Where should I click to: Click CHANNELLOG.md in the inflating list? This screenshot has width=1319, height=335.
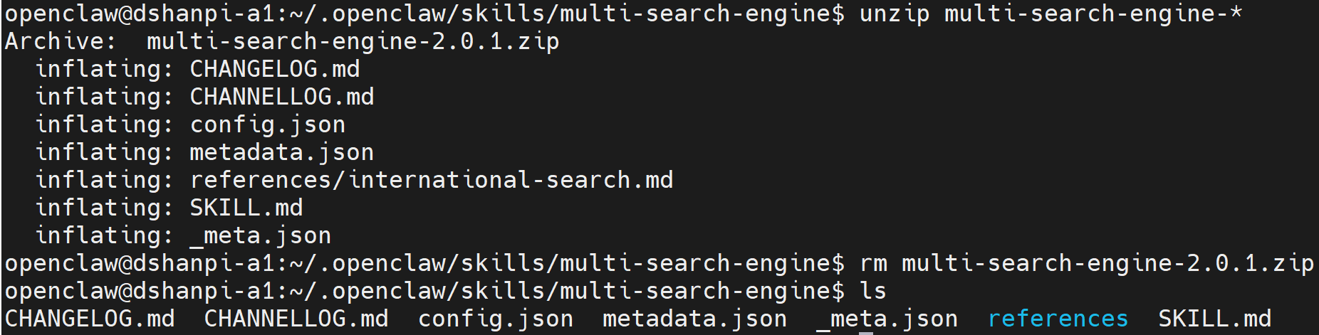pyautogui.click(x=281, y=97)
